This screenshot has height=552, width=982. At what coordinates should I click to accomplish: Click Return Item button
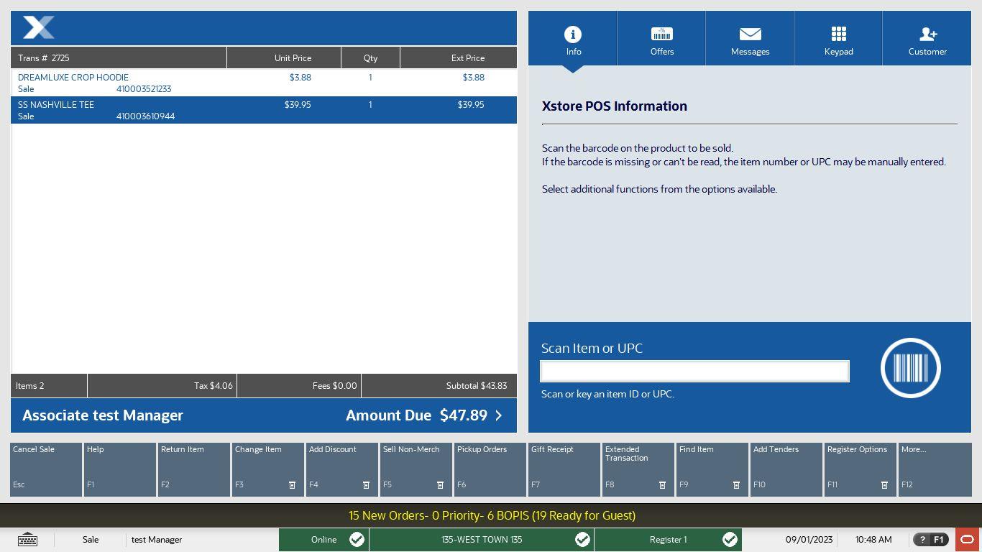[194, 469]
